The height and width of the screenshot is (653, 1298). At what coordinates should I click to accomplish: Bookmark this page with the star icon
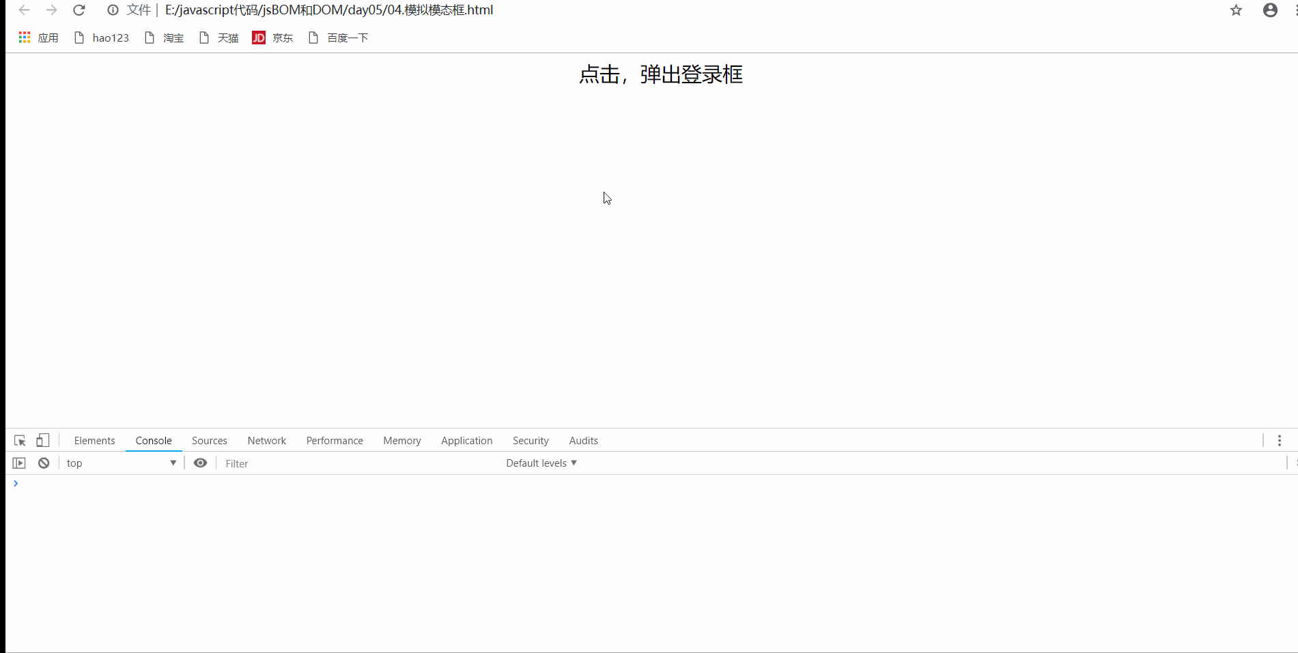(x=1236, y=10)
